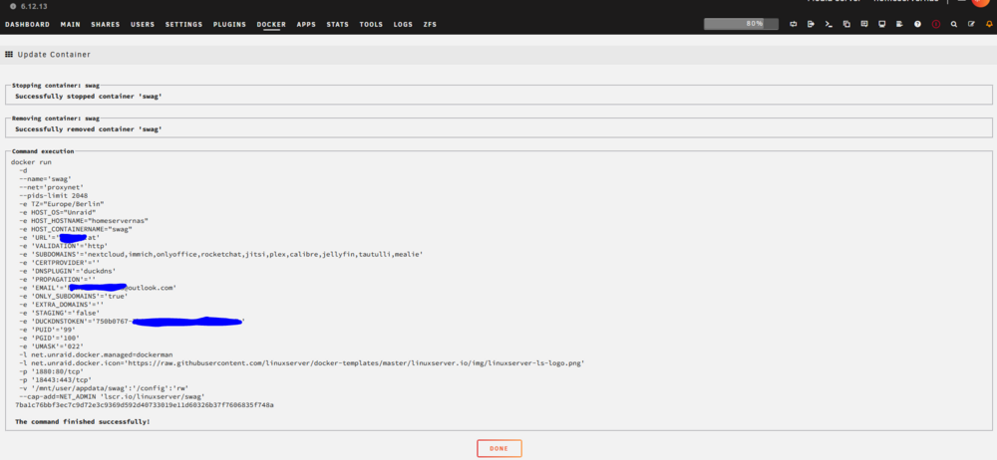Click the '--pids-limit 2048' line
997x460 pixels.
pos(54,196)
